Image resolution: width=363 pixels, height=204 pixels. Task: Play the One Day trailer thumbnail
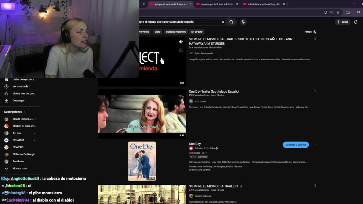tap(142, 114)
